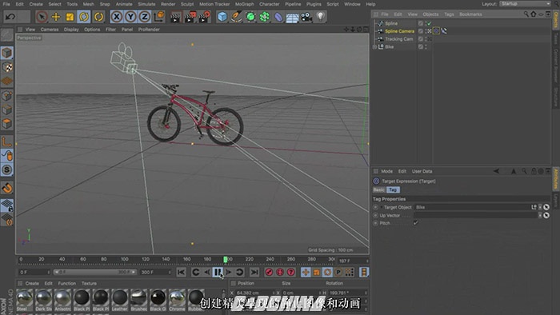Click the Enable Axis L icon
Viewport: 560px width, 315px height.
(6, 142)
